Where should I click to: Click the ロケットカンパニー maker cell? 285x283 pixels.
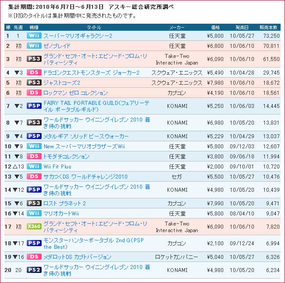click(177, 257)
